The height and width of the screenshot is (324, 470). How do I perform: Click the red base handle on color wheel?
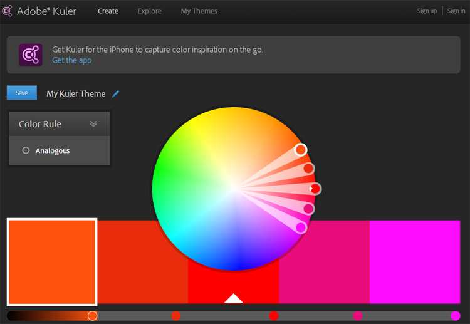click(x=315, y=189)
